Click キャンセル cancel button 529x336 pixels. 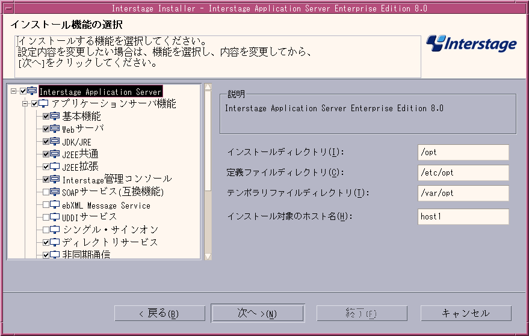pos(466,313)
